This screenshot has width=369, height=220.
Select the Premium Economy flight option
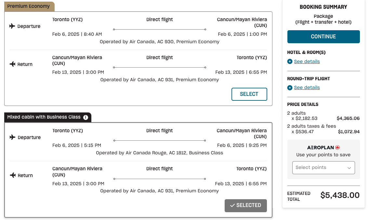click(249, 94)
